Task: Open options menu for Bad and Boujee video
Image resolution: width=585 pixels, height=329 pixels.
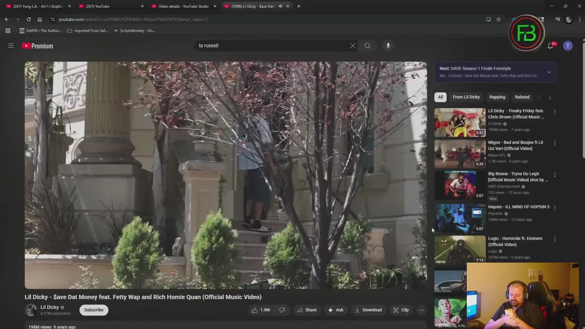Action: pos(554,143)
